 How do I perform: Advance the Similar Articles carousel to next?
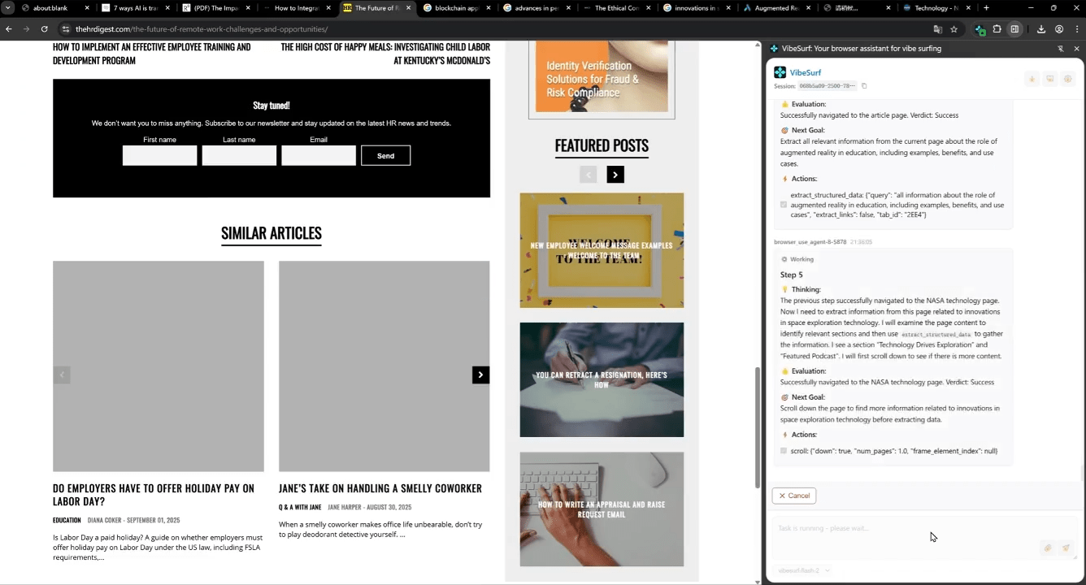(480, 375)
